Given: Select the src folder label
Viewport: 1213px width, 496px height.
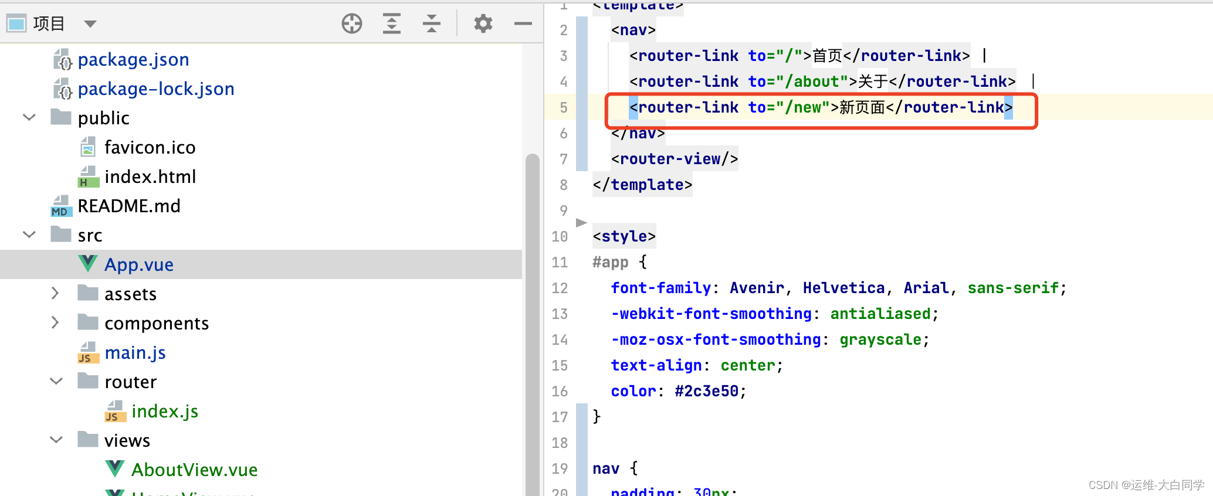Looking at the screenshot, I should 90,236.
